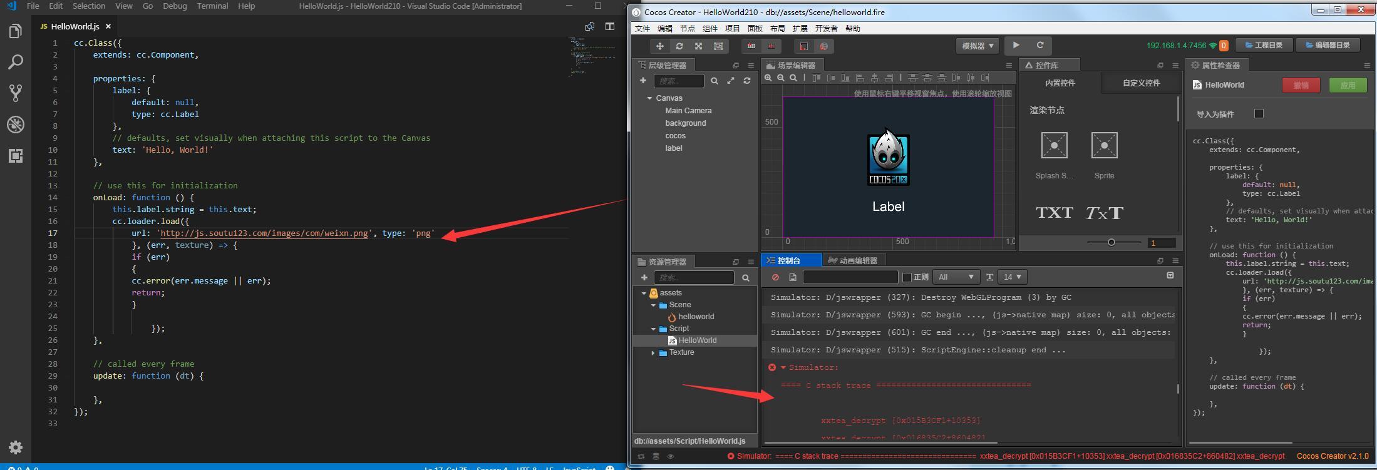Screen dimensions: 1377x470
Task: Open the VS Code Manage gear
Action: [16, 447]
